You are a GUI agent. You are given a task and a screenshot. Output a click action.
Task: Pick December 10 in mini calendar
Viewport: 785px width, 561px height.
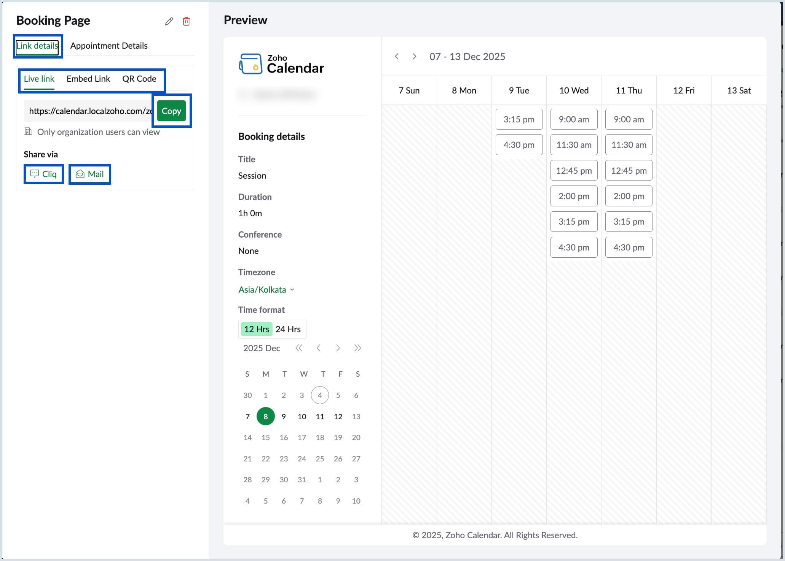coord(302,417)
